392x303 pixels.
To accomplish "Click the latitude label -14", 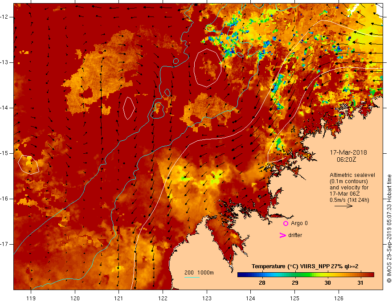I will (x=4, y=108).
